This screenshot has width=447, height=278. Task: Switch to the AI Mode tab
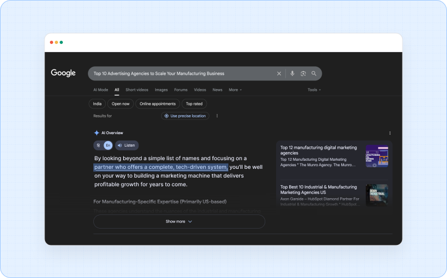(101, 90)
